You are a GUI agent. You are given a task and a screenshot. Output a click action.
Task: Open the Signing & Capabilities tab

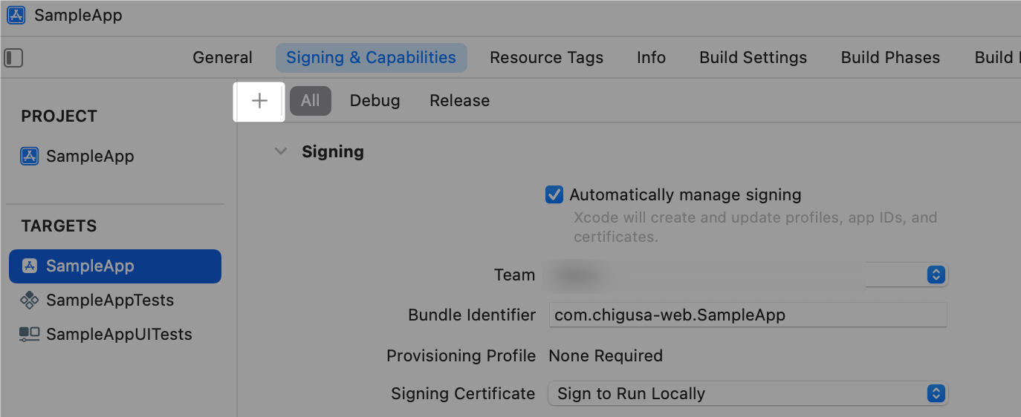click(x=371, y=58)
